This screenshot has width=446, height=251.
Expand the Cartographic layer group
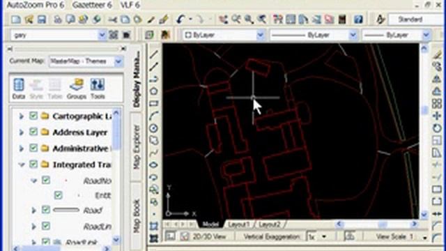22,116
